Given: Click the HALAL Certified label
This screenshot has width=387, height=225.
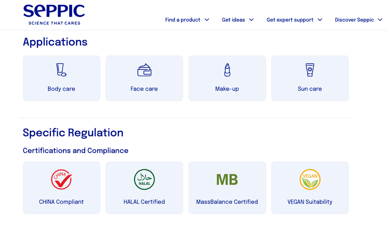Looking at the screenshot, I should (144, 202).
